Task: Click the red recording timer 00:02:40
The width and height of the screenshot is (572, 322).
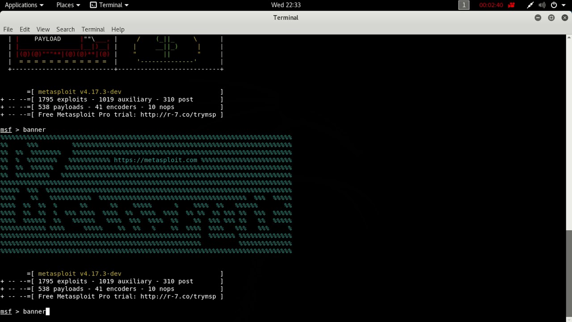Action: pyautogui.click(x=491, y=5)
